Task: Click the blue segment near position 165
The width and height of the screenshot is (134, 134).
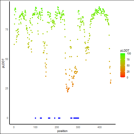Action: click(49, 118)
